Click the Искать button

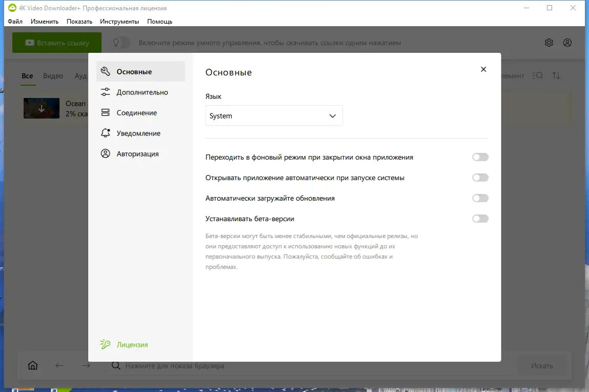(542, 365)
